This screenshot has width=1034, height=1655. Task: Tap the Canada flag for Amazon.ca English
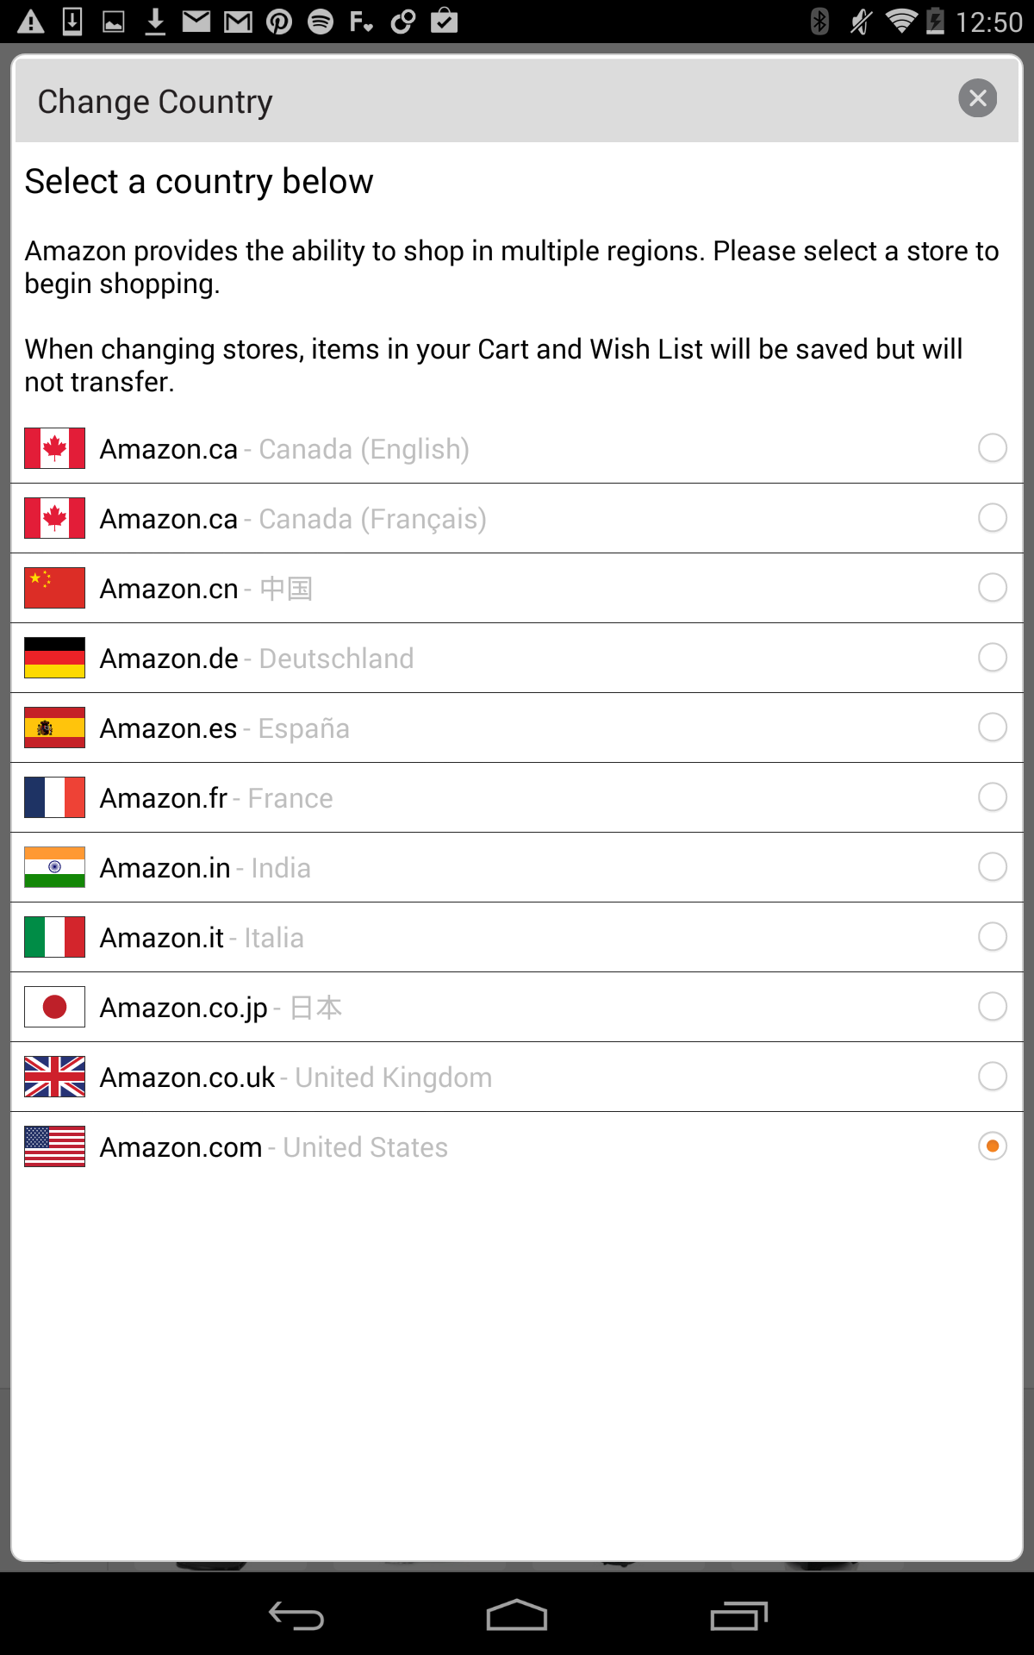pos(54,448)
